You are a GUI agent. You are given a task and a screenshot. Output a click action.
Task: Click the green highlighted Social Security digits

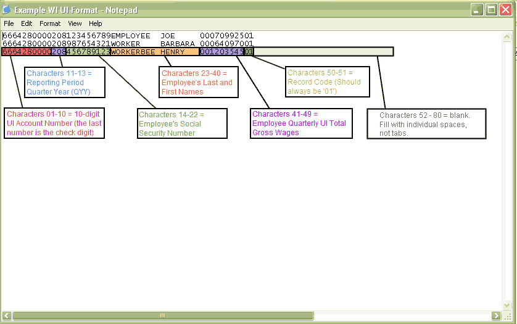coord(88,52)
